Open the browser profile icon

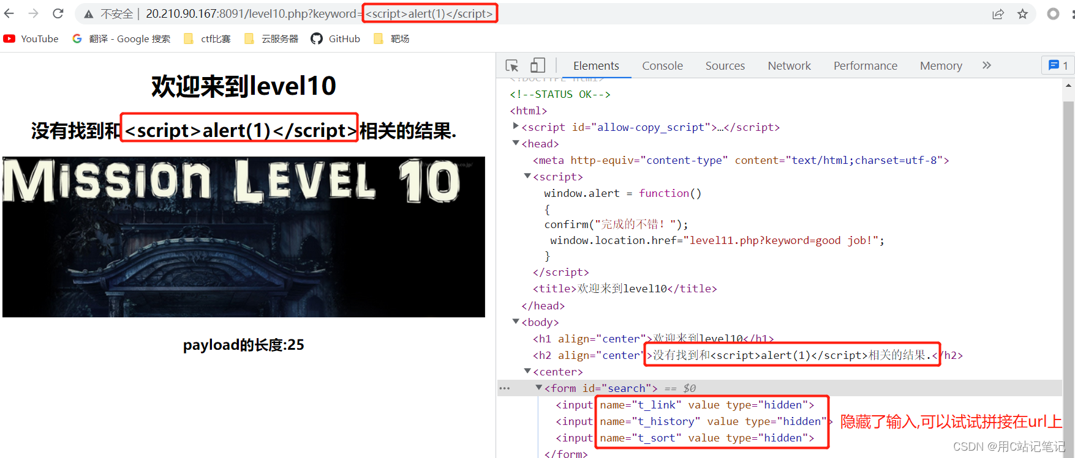(x=1053, y=13)
